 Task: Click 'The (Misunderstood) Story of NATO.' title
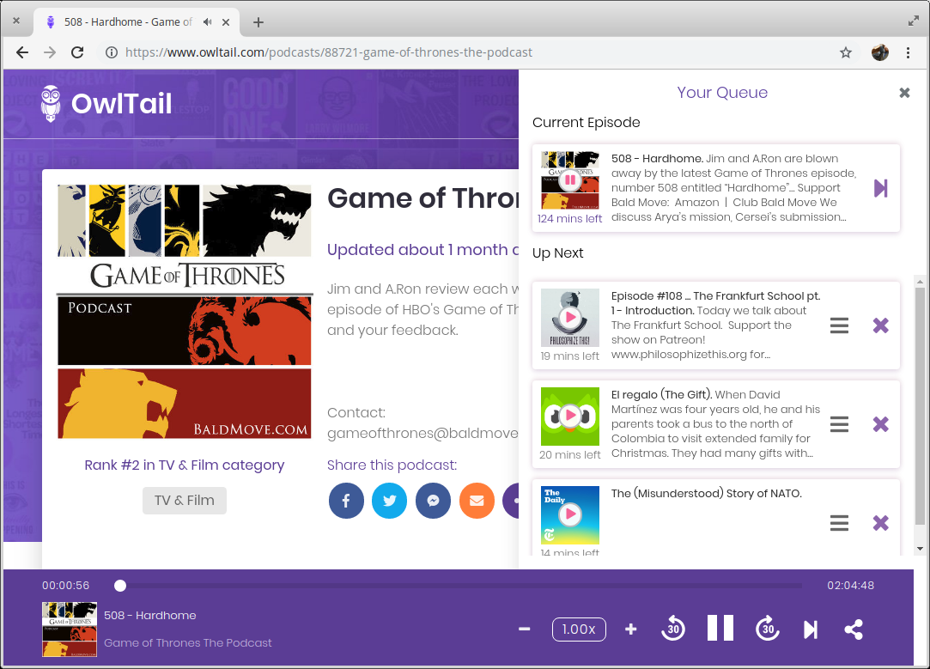pyautogui.click(x=707, y=494)
